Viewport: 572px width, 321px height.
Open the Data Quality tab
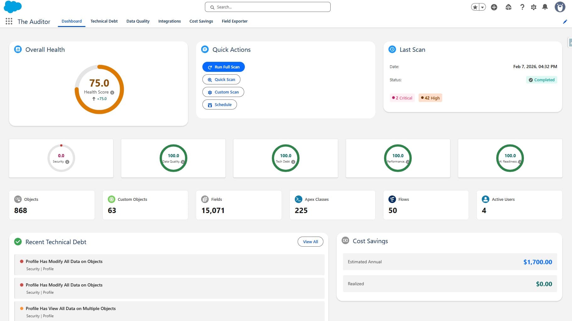[x=138, y=21]
